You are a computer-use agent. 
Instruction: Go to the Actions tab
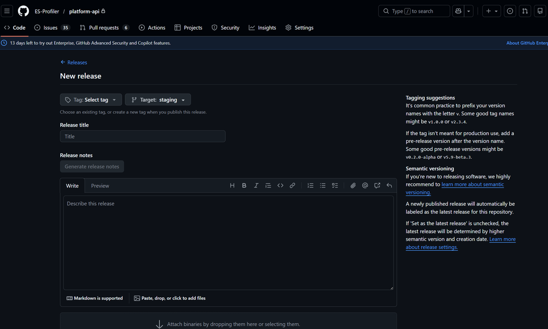(152, 27)
